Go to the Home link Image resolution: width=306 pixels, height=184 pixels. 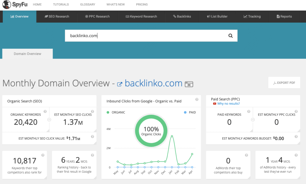click(x=37, y=4)
